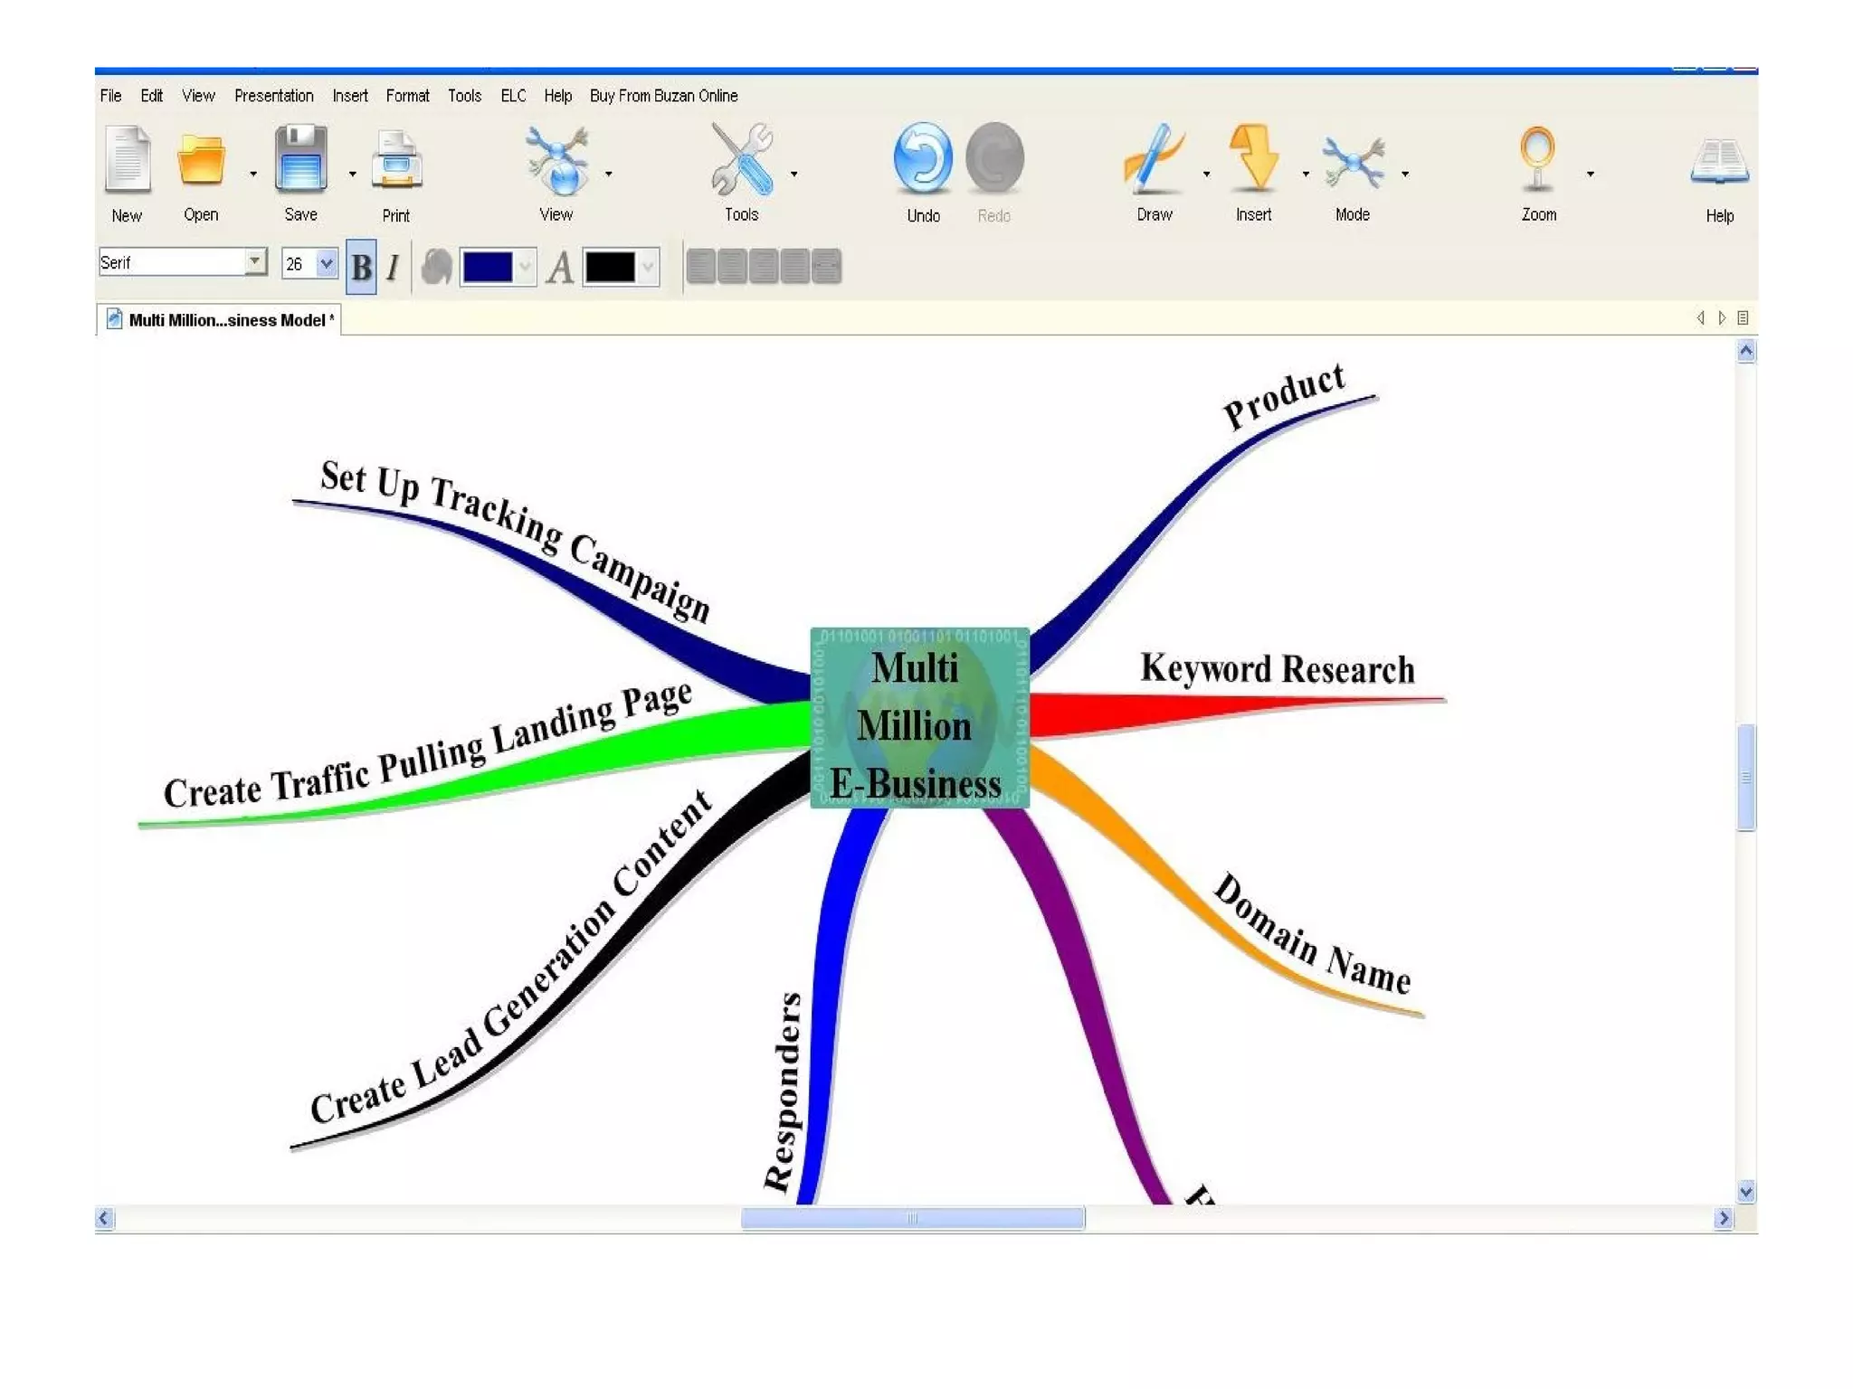1853x1389 pixels.
Task: Click the Mode icon
Action: click(1352, 163)
